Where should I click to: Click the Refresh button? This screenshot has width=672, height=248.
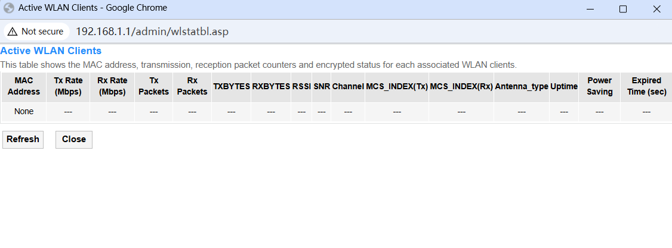point(23,140)
